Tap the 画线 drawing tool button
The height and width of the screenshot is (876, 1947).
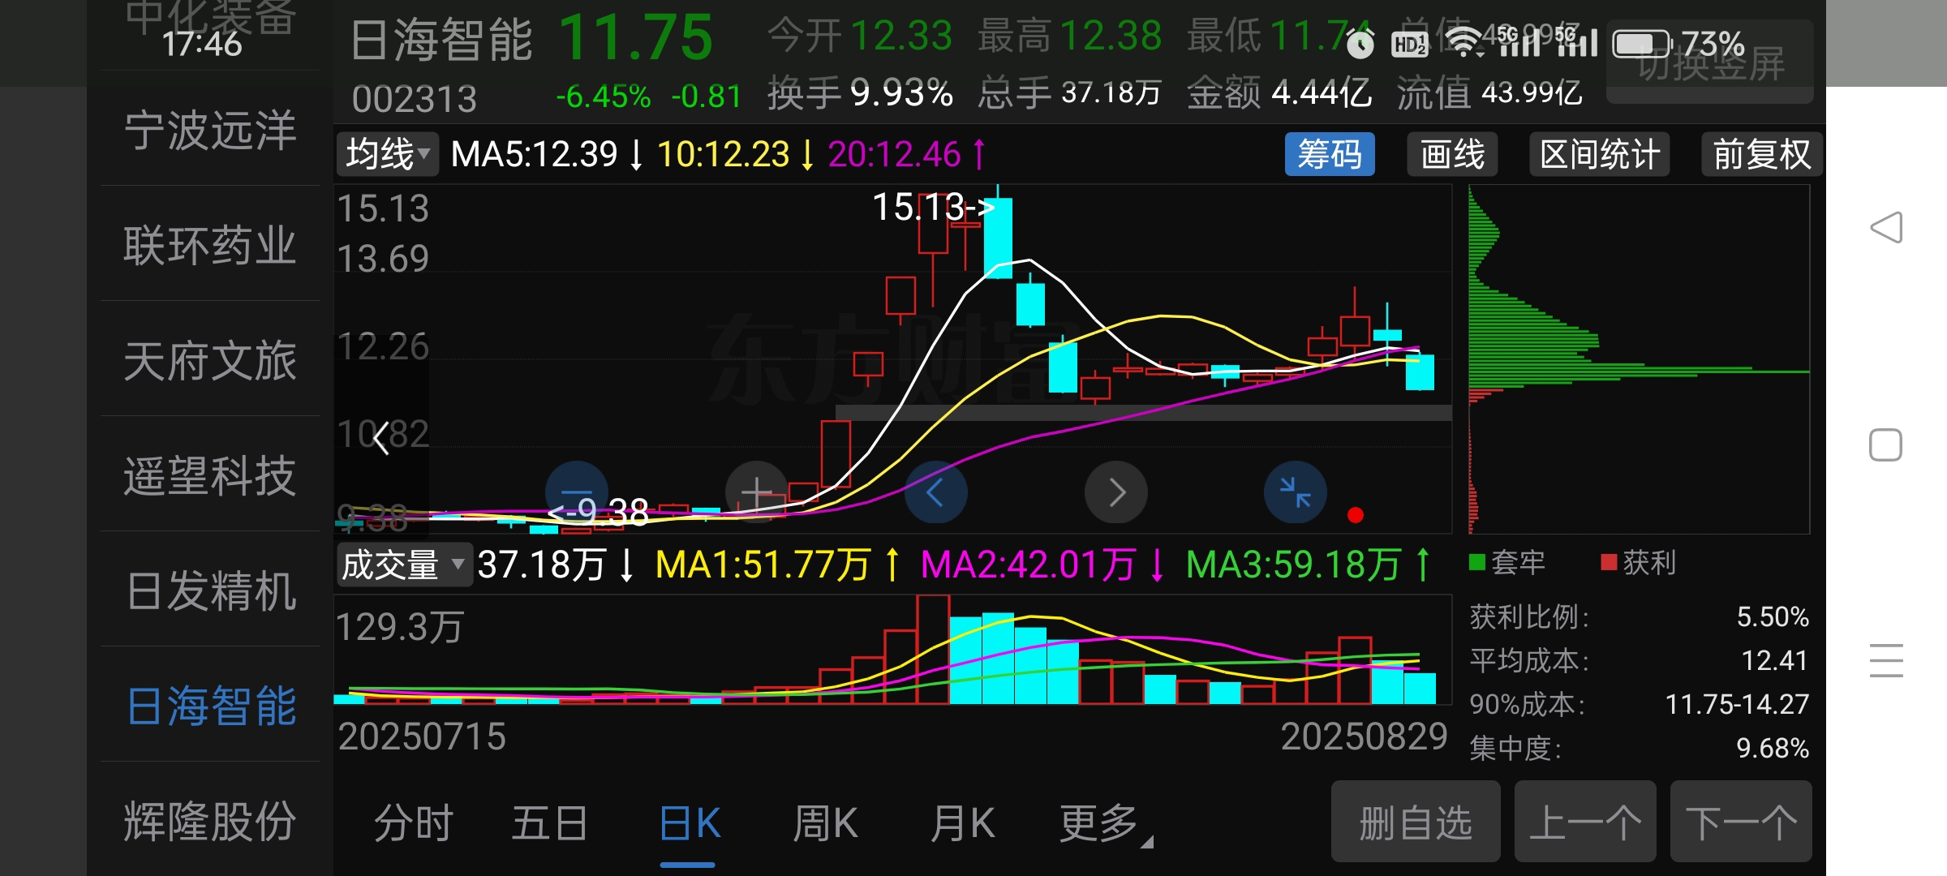1452,154
